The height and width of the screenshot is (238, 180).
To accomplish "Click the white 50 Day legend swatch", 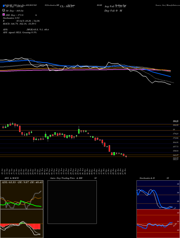I will [4, 10].
